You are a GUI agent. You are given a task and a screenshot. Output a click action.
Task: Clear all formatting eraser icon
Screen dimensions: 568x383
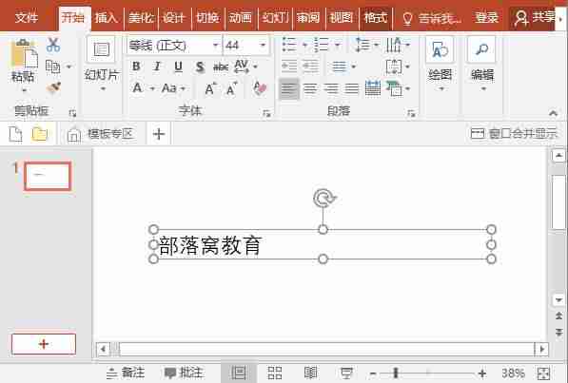click(260, 88)
